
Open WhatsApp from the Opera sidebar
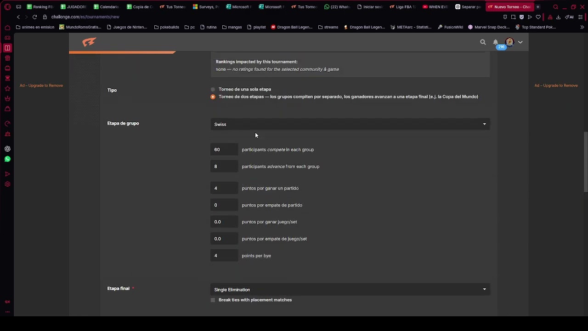point(7,159)
